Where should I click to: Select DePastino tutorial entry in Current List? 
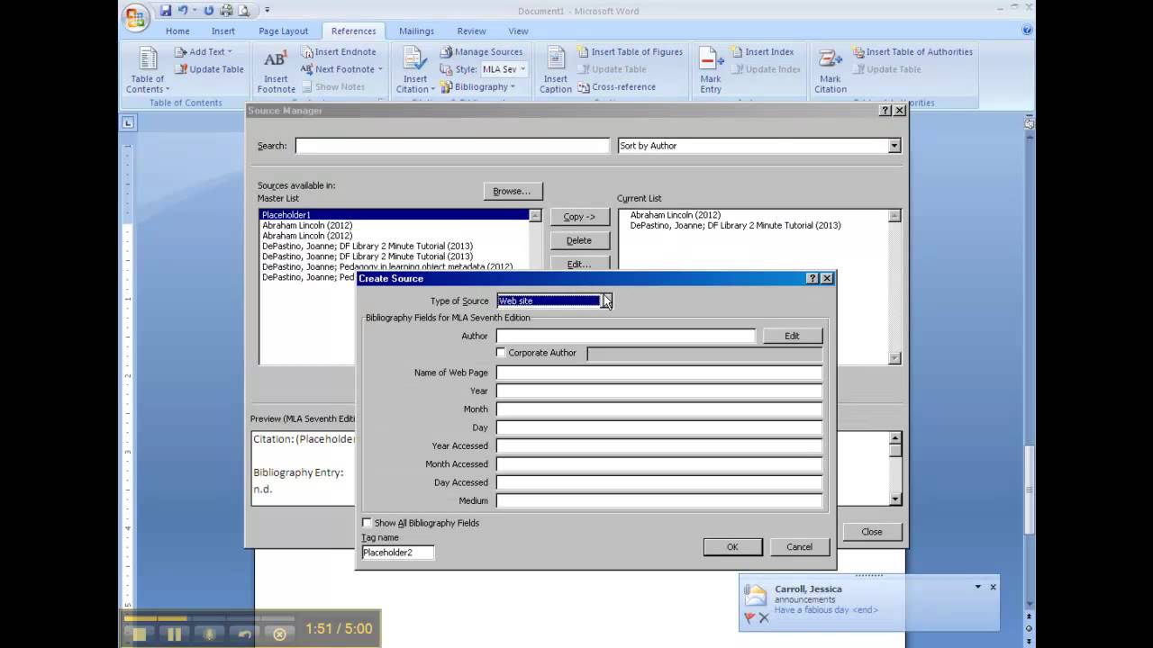[735, 225]
